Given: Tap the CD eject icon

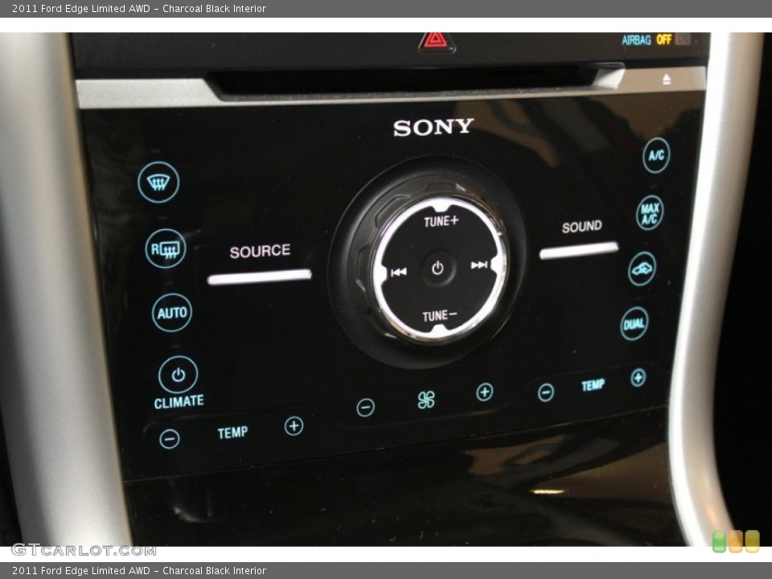Looking at the screenshot, I should coord(666,79).
